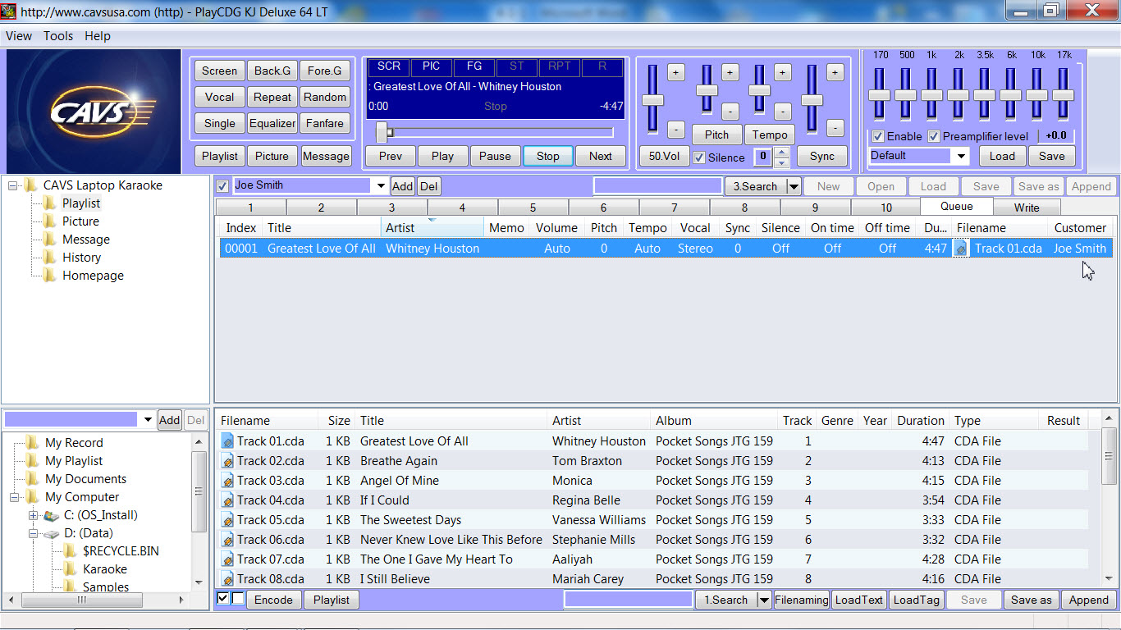Image resolution: width=1121 pixels, height=630 pixels.
Task: Select the C: (OS_Install) drive icon
Action: 51,515
